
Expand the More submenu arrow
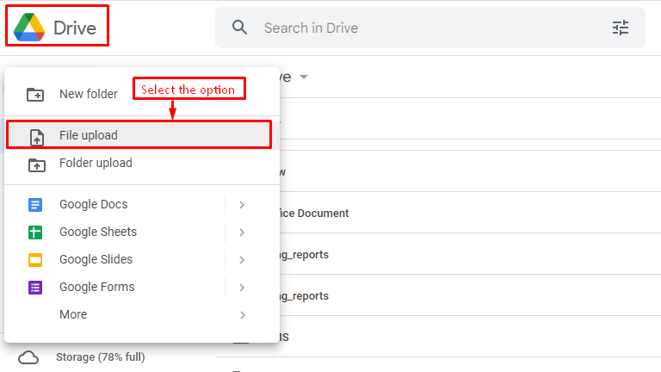(243, 315)
